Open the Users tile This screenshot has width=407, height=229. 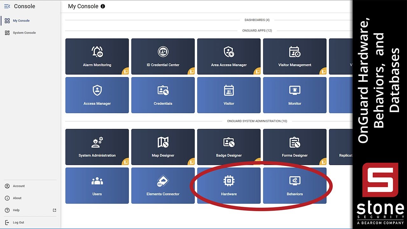coord(97,185)
